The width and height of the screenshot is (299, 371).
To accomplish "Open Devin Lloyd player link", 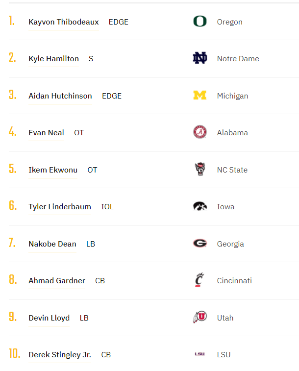I will pyautogui.click(x=49, y=318).
